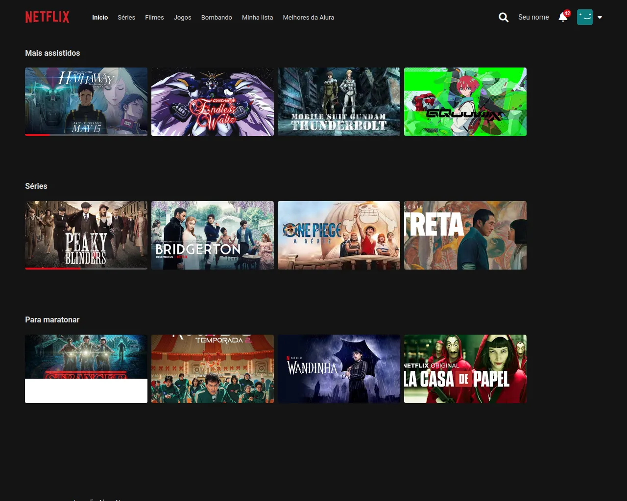The width and height of the screenshot is (627, 501).
Task: Click the Séries section heading
Action: (x=36, y=186)
